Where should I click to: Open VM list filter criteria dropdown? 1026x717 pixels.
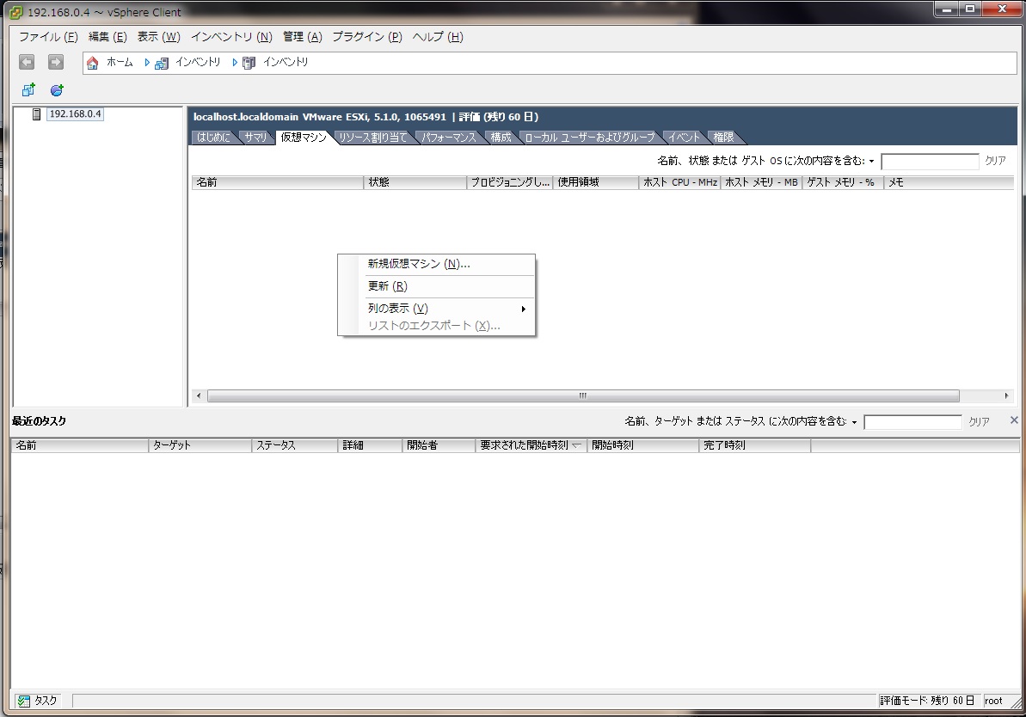[871, 162]
